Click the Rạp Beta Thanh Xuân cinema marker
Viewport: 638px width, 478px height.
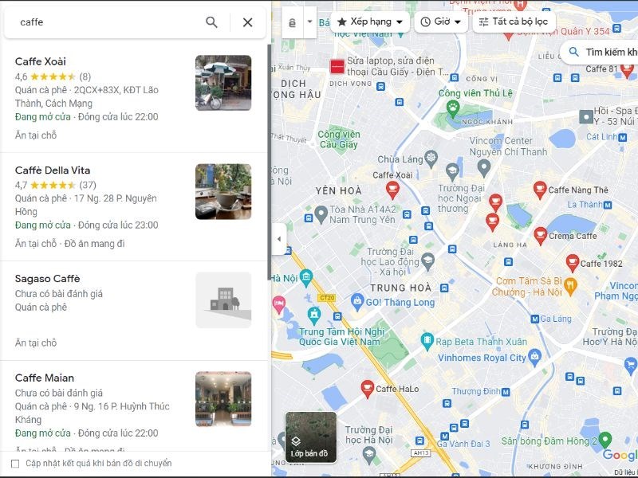[427, 342]
